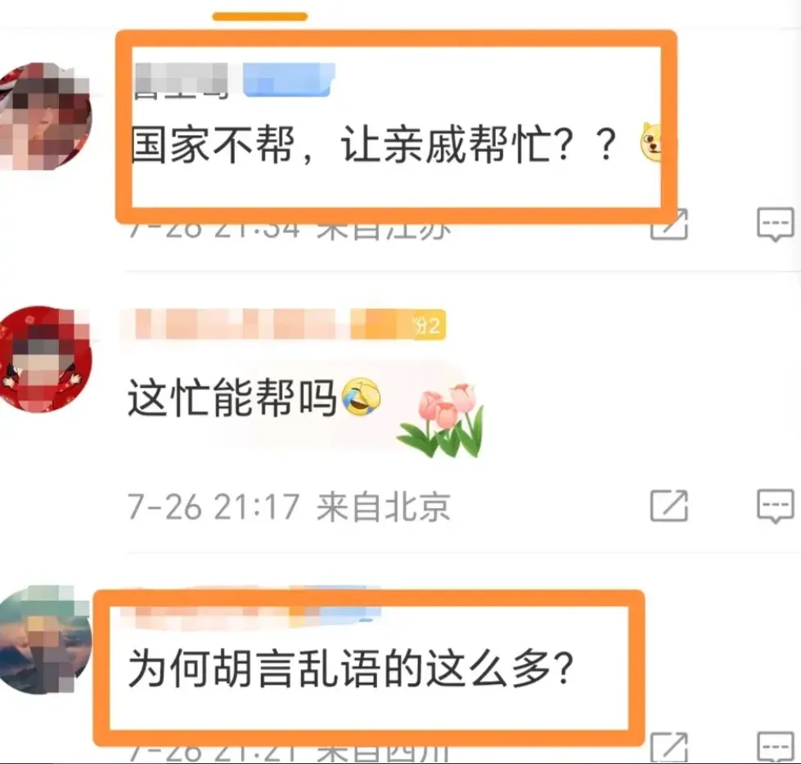Tap the repost icon under 国家不帮 comment

point(668,224)
